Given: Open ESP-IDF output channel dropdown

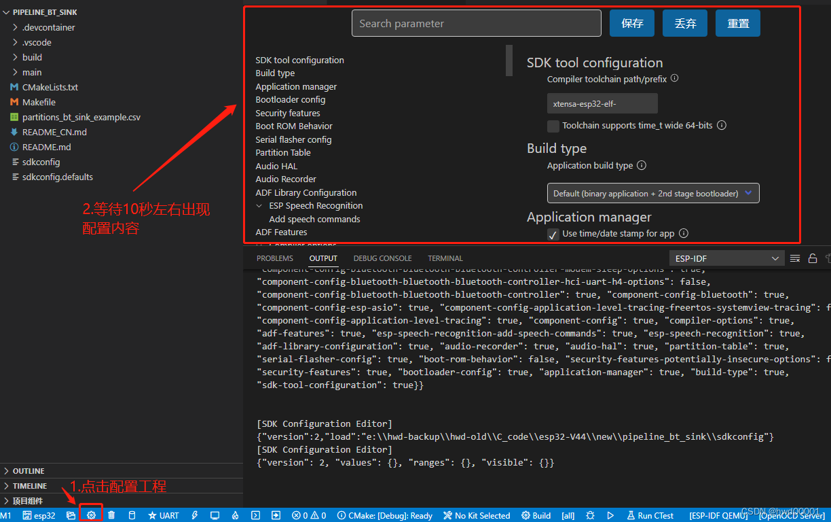Looking at the screenshot, I should 726,258.
